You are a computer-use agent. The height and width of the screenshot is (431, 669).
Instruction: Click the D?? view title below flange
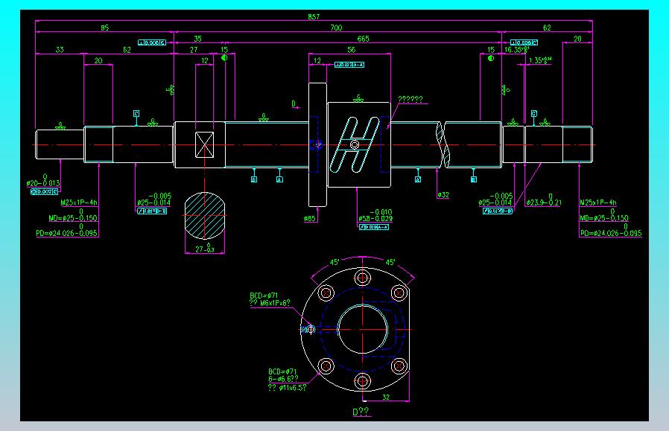tap(361, 412)
